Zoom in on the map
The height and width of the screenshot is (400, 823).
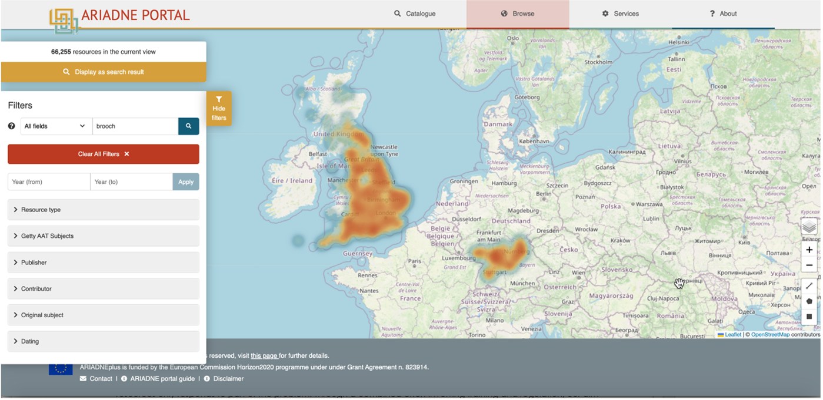click(x=809, y=250)
